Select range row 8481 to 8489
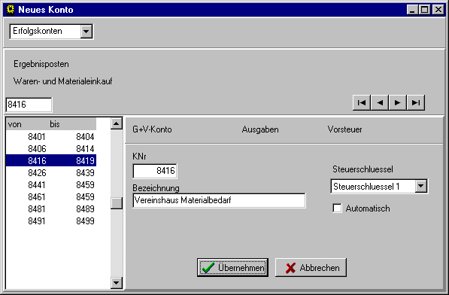Image resolution: width=449 pixels, height=295 pixels. pyautogui.click(x=51, y=208)
